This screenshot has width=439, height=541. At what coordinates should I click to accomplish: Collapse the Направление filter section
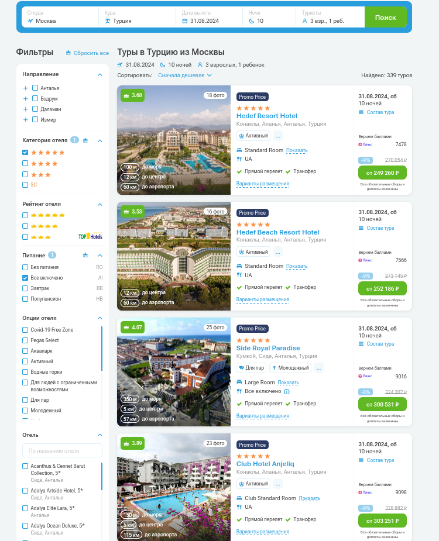click(x=100, y=74)
